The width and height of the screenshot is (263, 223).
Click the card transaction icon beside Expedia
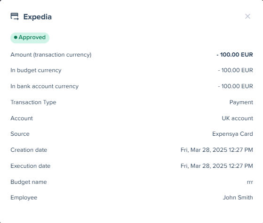tap(15, 17)
